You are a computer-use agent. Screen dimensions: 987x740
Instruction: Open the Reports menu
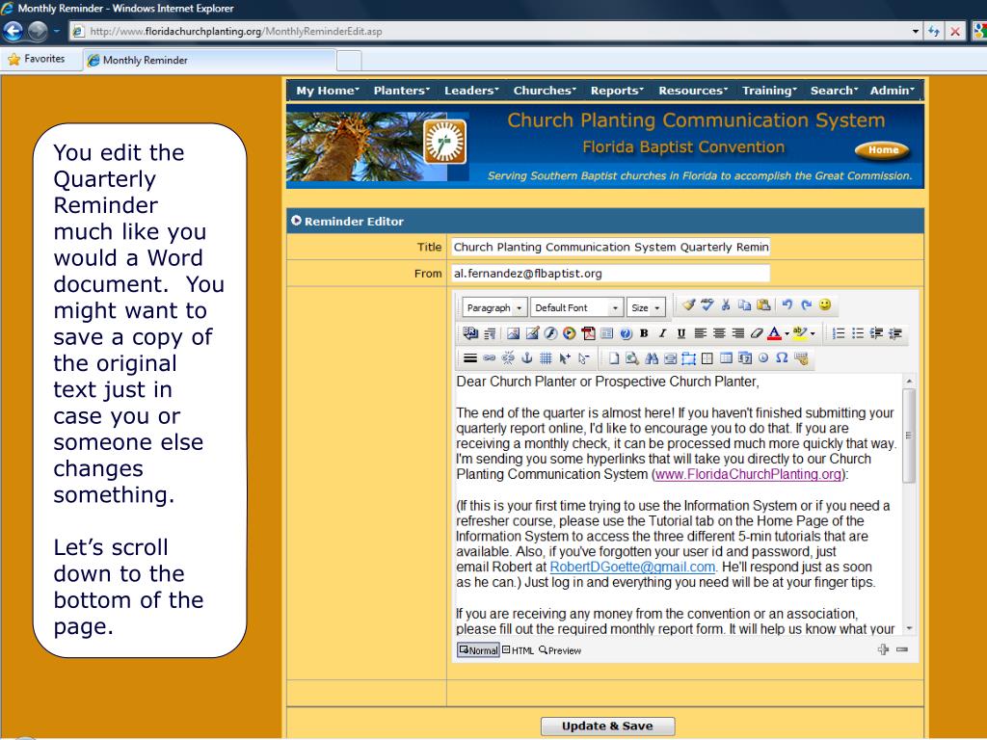point(617,91)
